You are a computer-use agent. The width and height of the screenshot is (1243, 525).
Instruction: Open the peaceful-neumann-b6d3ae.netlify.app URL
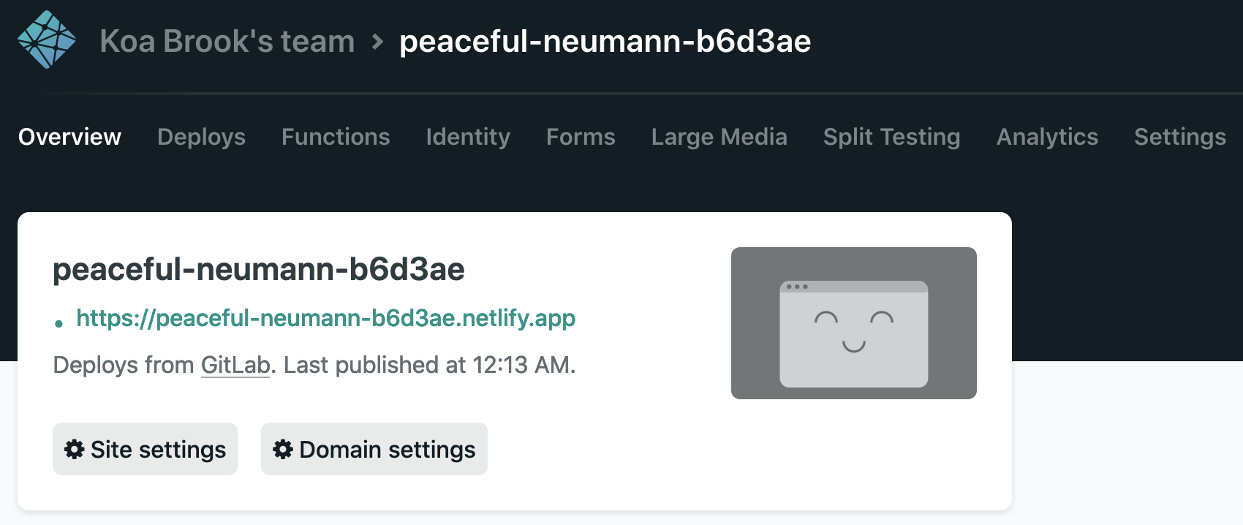(325, 318)
